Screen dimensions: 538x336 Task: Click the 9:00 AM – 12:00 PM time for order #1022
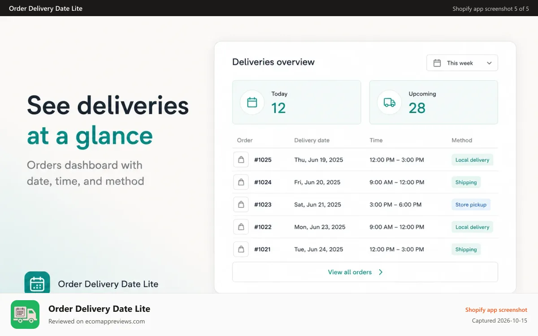397,227
